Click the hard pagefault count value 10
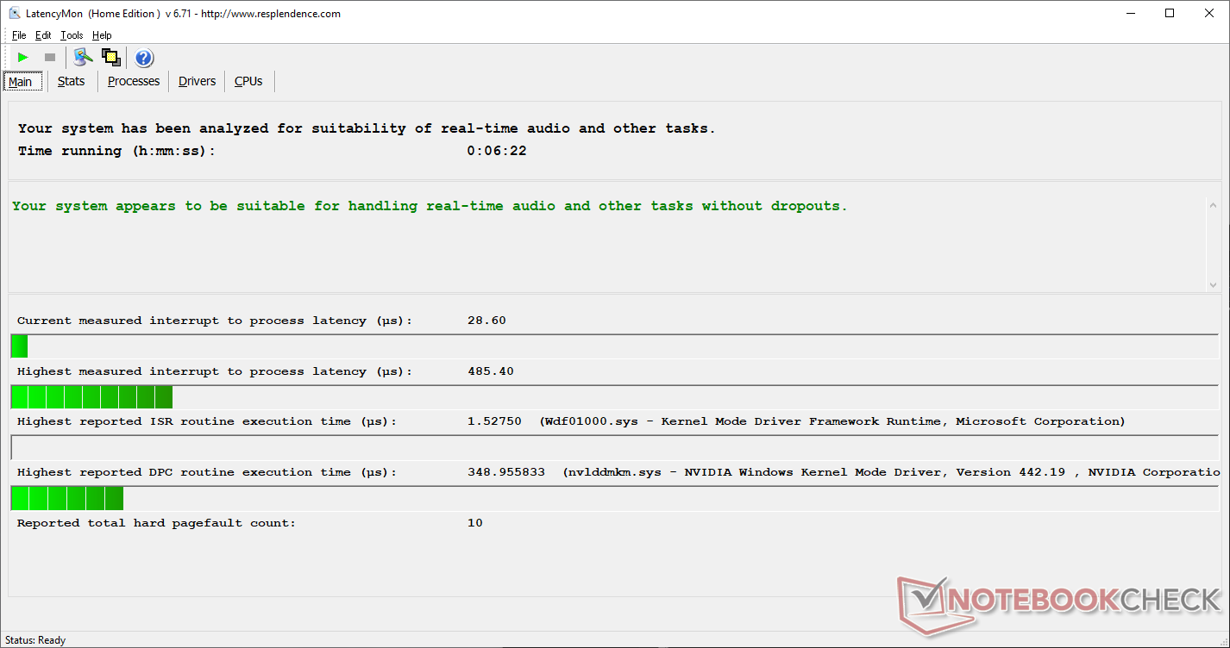Image resolution: width=1230 pixels, height=648 pixels. (x=475, y=523)
